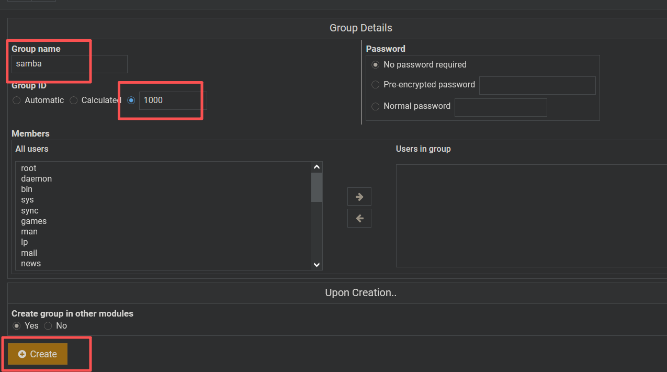This screenshot has width=667, height=372.
Task: Click the Normal password text box
Action: tap(501, 107)
